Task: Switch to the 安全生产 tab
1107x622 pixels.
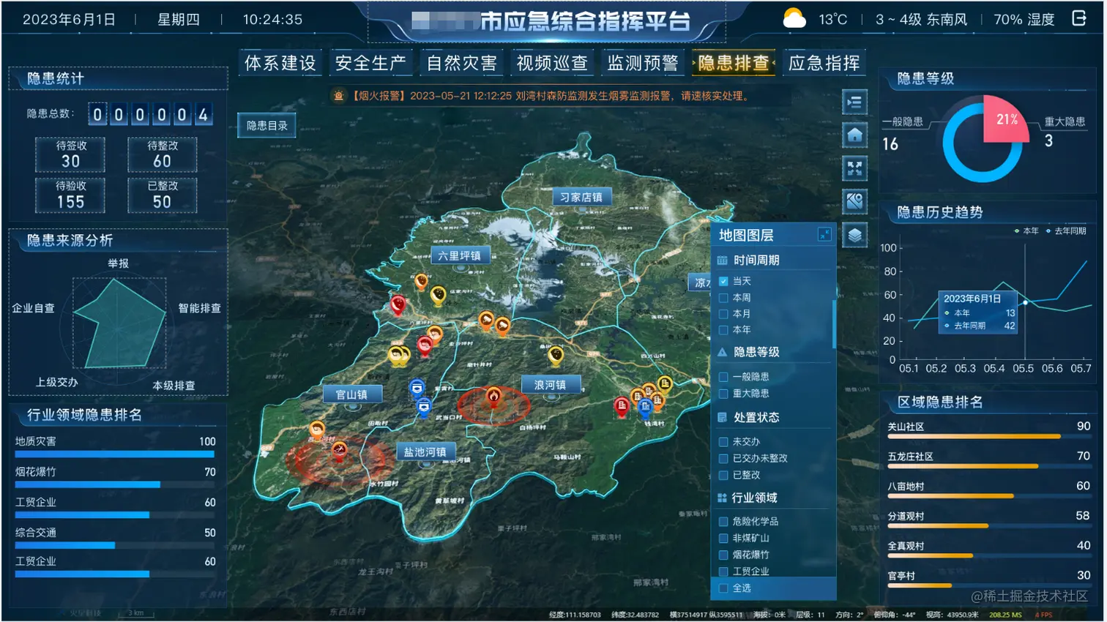Action: 370,64
